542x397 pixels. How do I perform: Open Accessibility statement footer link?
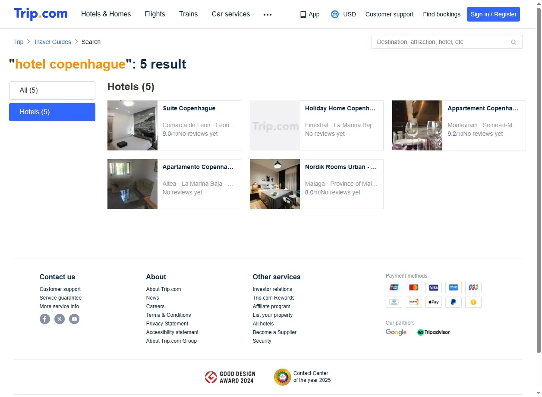[172, 332]
